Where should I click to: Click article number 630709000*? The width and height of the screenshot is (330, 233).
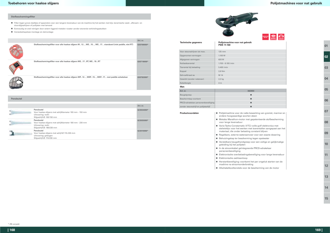pyautogui.click(x=143, y=44)
